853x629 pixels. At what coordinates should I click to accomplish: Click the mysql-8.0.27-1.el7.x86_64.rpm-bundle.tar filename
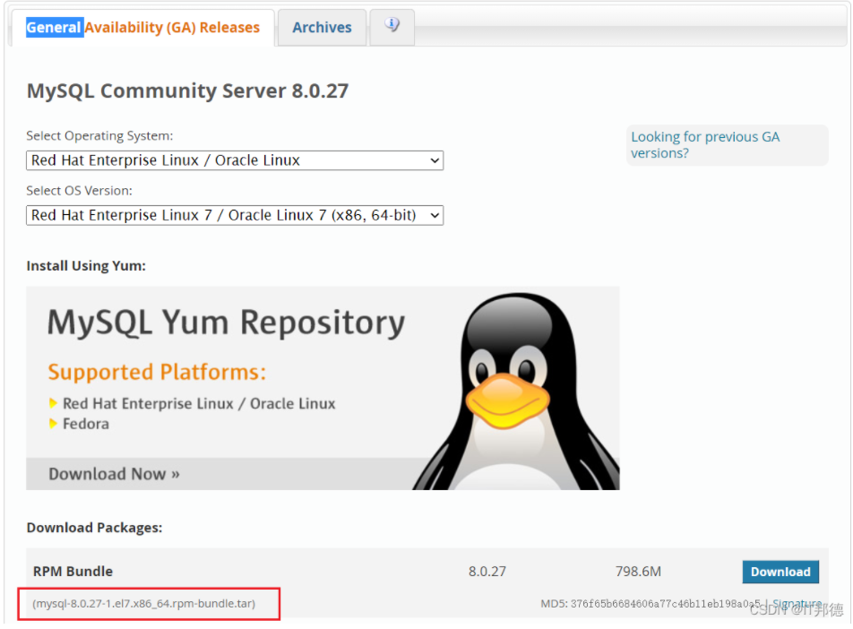[143, 603]
